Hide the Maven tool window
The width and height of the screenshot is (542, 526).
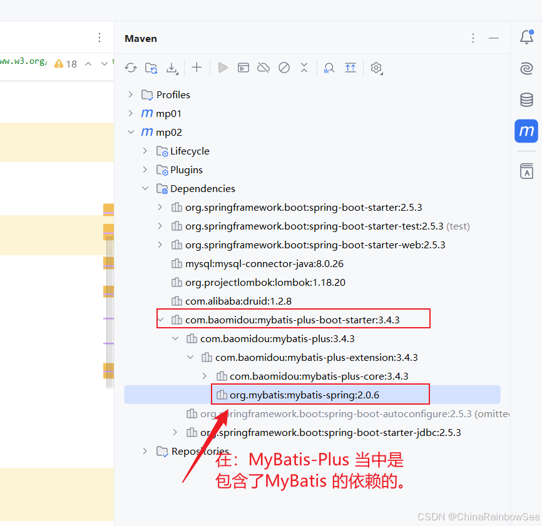(494, 38)
